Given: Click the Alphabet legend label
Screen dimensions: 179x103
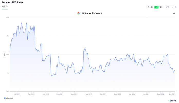Looking at the screenshot, I should click(10, 98).
